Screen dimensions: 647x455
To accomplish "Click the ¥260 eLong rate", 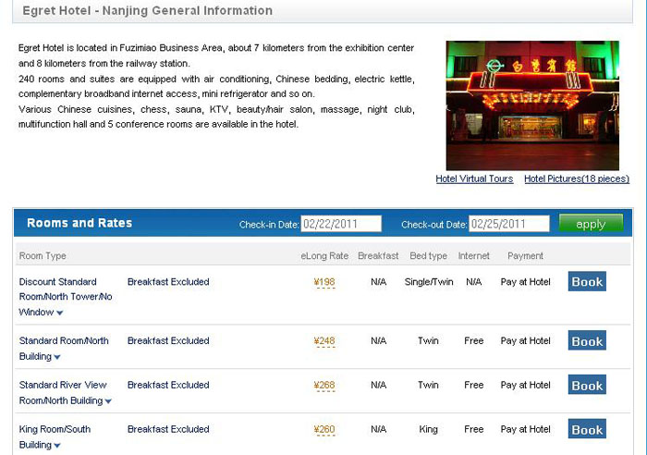I will [324, 429].
